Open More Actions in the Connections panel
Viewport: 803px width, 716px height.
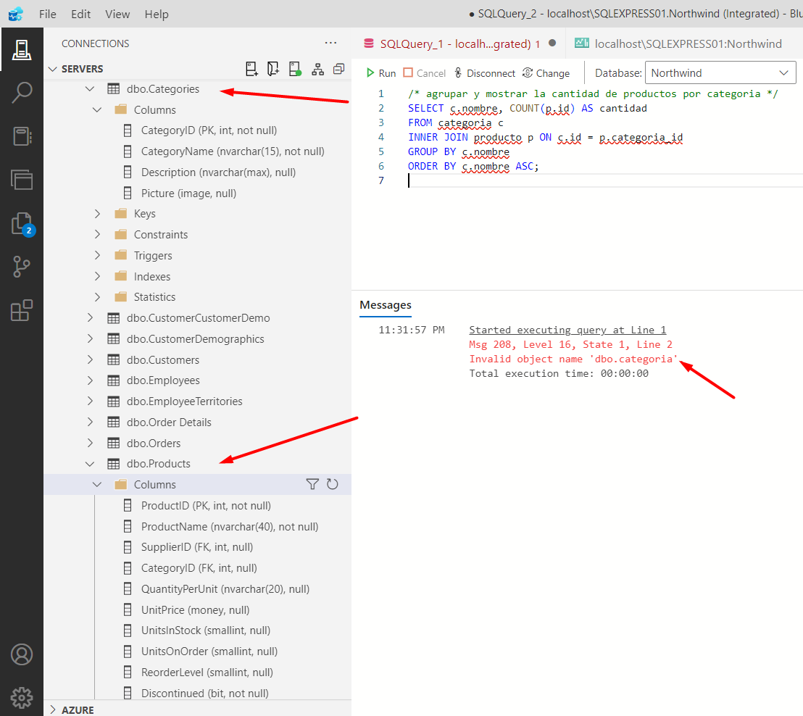[330, 43]
